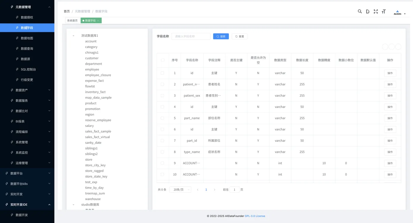
Task: Open the document icon in top header
Action: coord(368,11)
